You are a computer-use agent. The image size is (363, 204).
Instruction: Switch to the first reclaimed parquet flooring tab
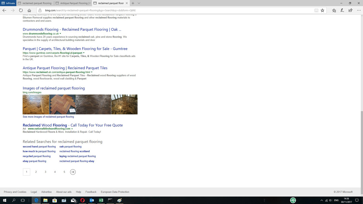coord(35,3)
